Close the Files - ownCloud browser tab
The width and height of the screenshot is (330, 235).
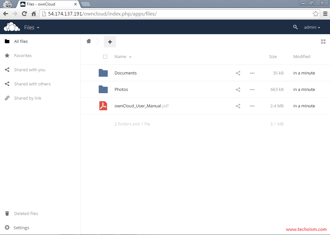coord(75,4)
